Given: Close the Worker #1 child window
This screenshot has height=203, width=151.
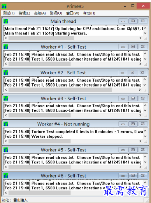Looking at the screenshot, I should [143, 47].
